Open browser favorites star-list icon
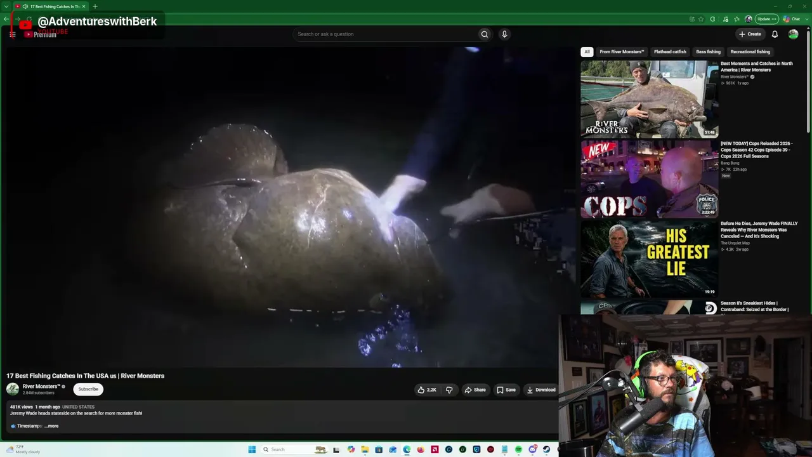 737,19
